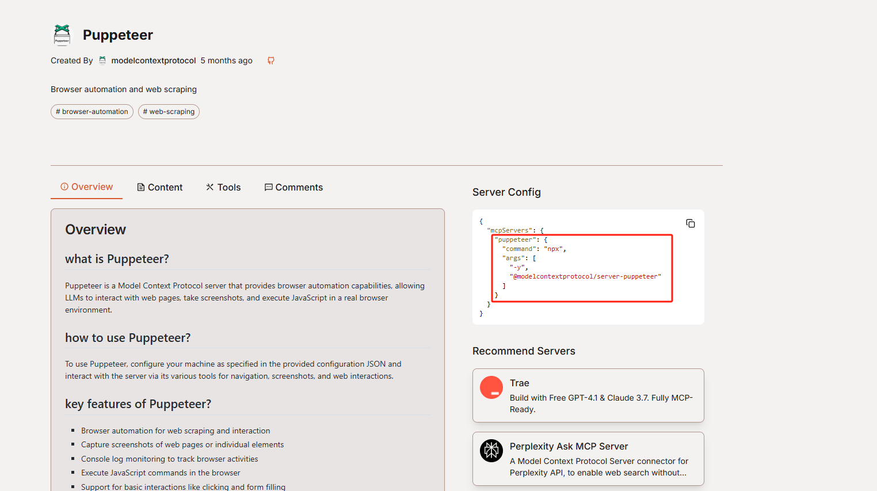This screenshot has height=491, width=877.
Task: Click the 'Server Config' heading
Action: pos(506,192)
